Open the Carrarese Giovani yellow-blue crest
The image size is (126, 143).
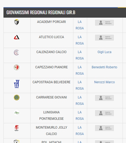17,97
